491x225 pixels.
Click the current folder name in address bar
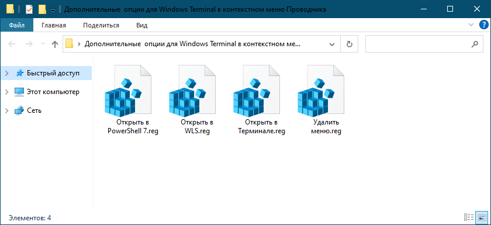tap(192, 44)
